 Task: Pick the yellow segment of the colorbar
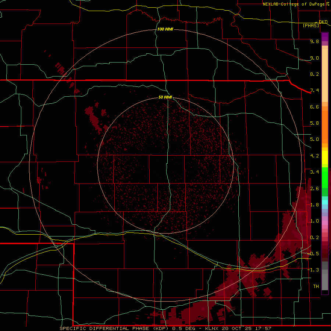pyautogui.click(x=325, y=157)
